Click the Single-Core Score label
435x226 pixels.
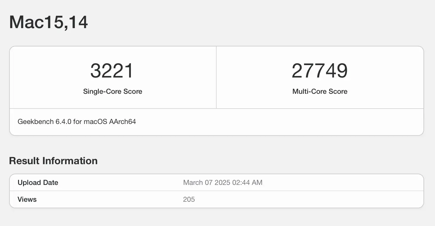click(112, 91)
